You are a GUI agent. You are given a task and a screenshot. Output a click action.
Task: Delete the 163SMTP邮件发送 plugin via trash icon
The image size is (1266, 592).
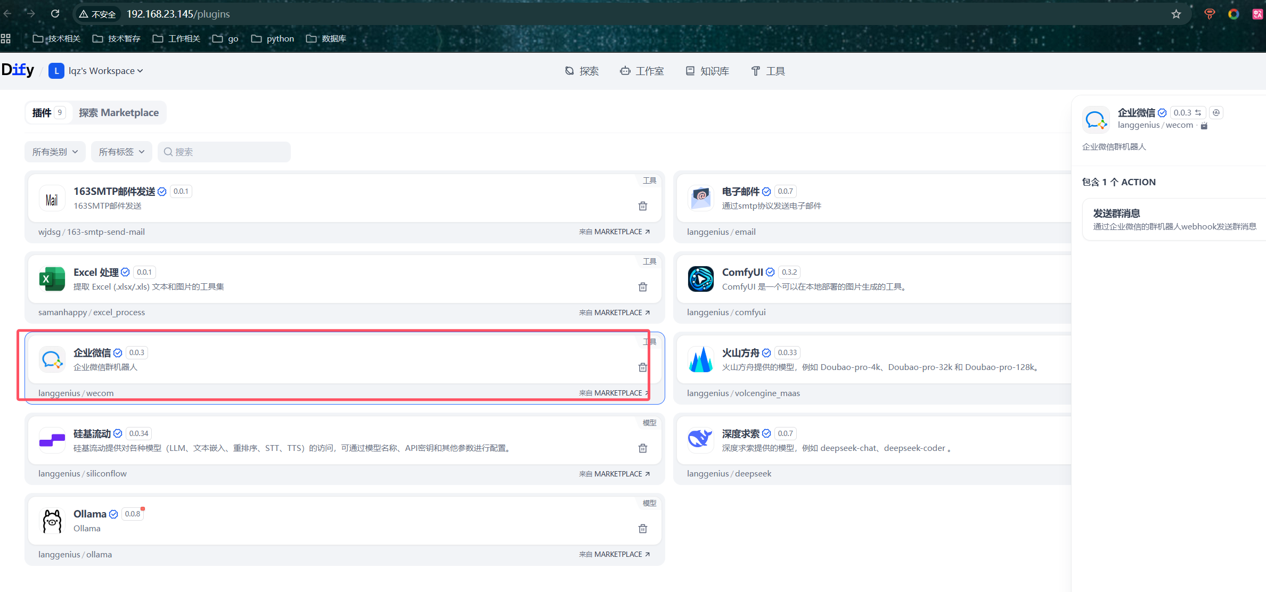pyautogui.click(x=643, y=206)
